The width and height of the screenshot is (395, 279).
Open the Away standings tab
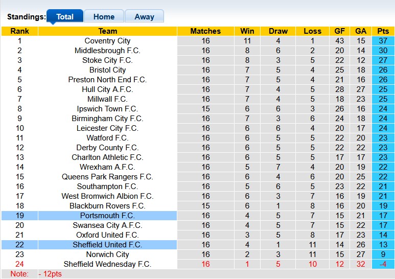(144, 17)
